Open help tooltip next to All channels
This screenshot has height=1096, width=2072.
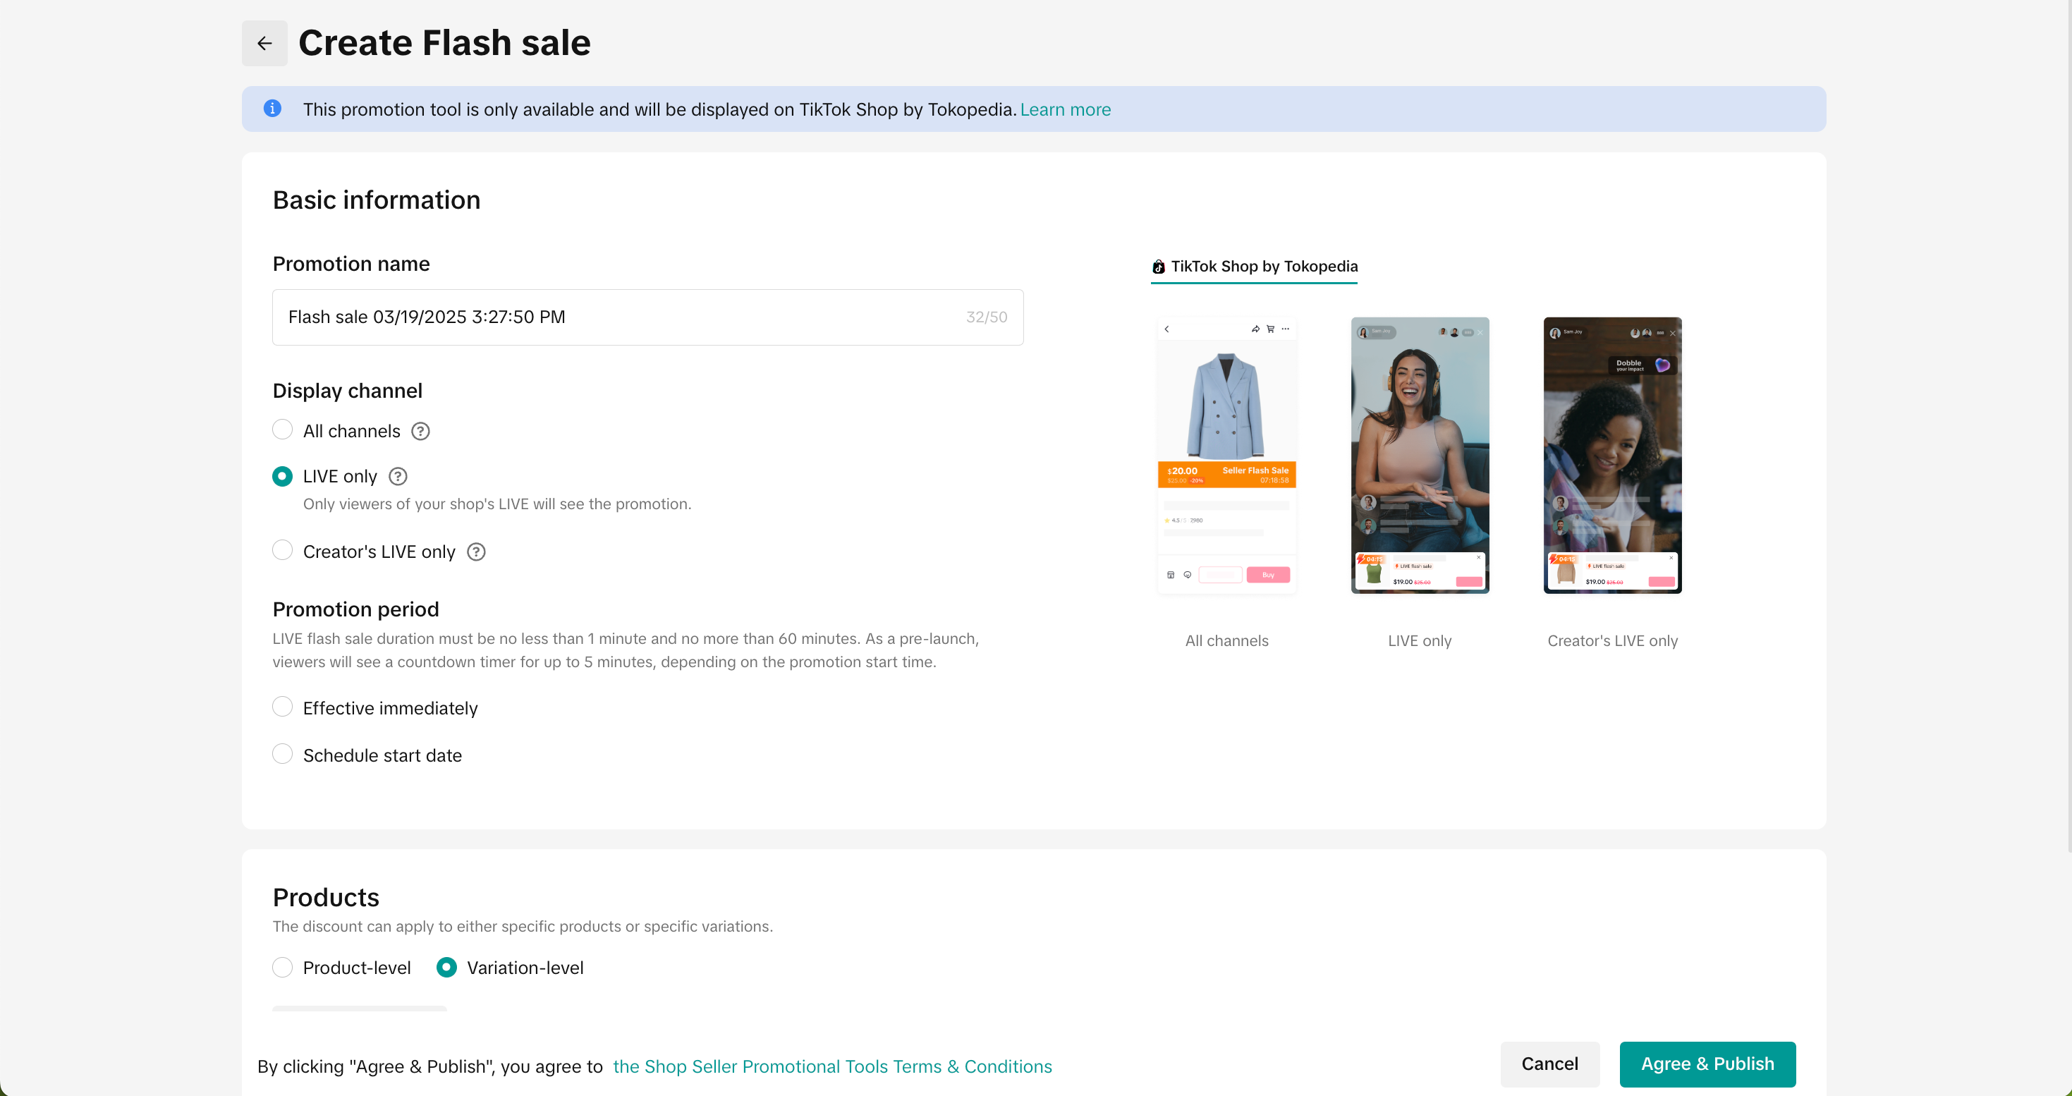tap(420, 432)
